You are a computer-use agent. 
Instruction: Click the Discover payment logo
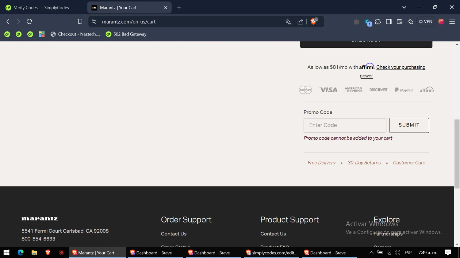click(x=378, y=90)
